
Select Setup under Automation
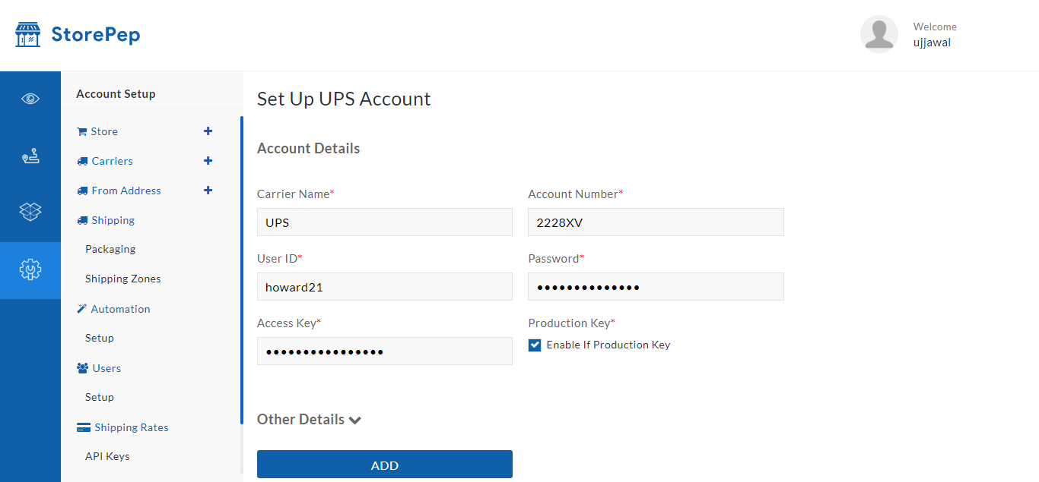pyautogui.click(x=100, y=338)
